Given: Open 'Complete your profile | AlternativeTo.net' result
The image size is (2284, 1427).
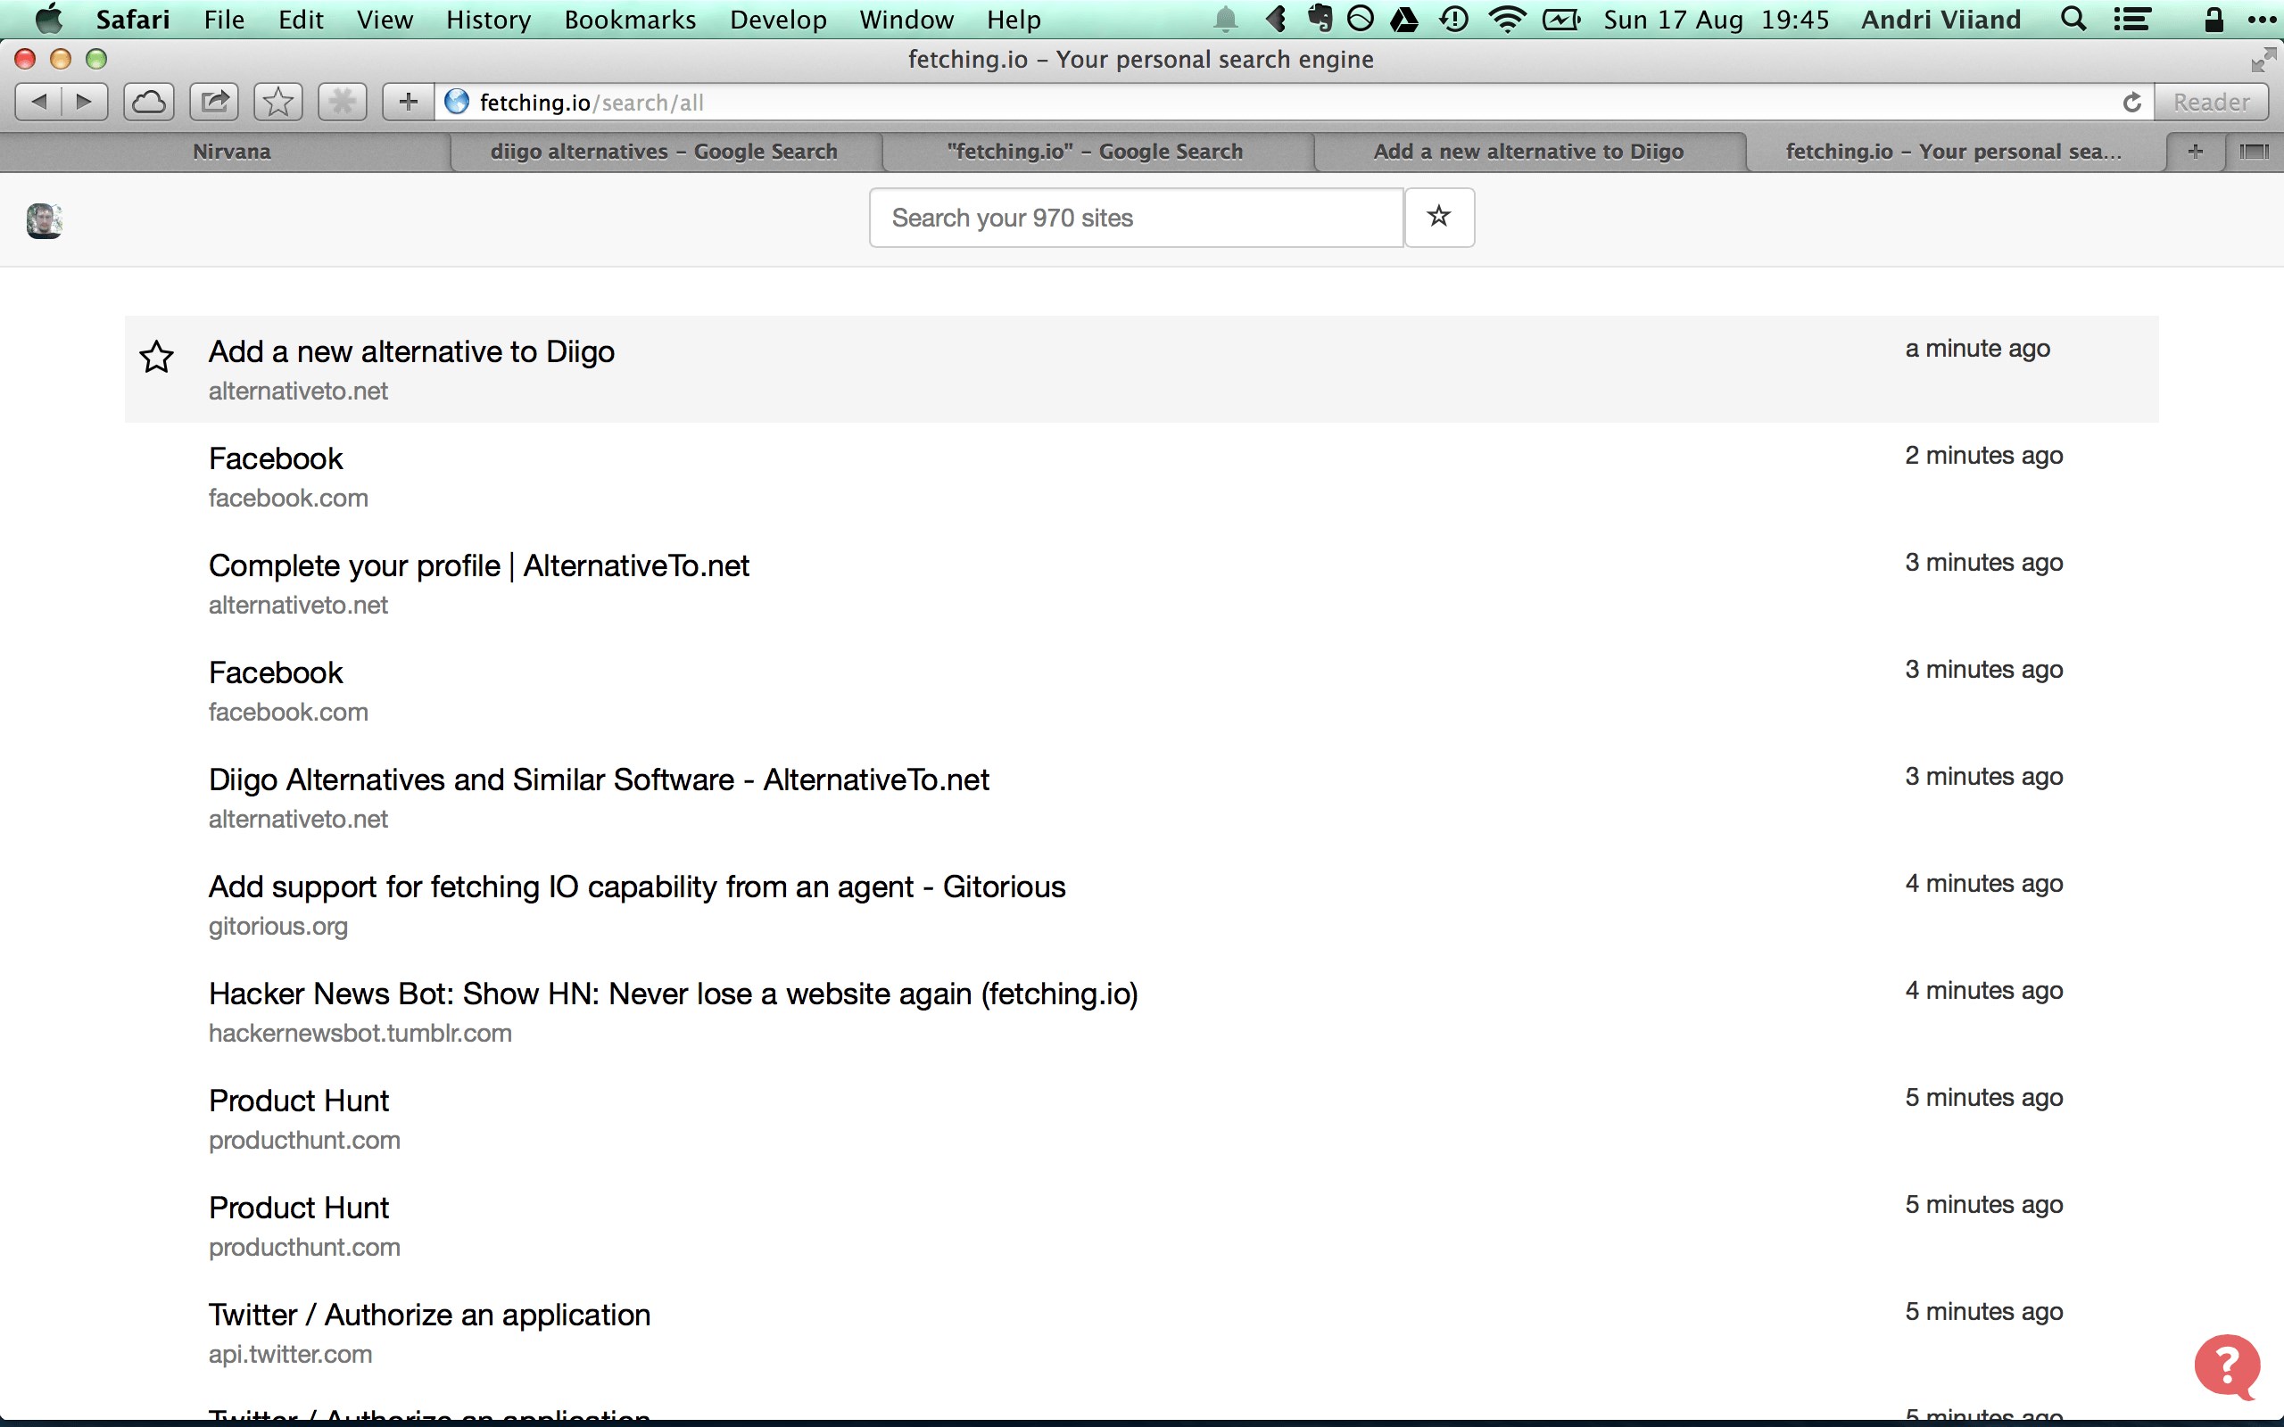Looking at the screenshot, I should 478,565.
